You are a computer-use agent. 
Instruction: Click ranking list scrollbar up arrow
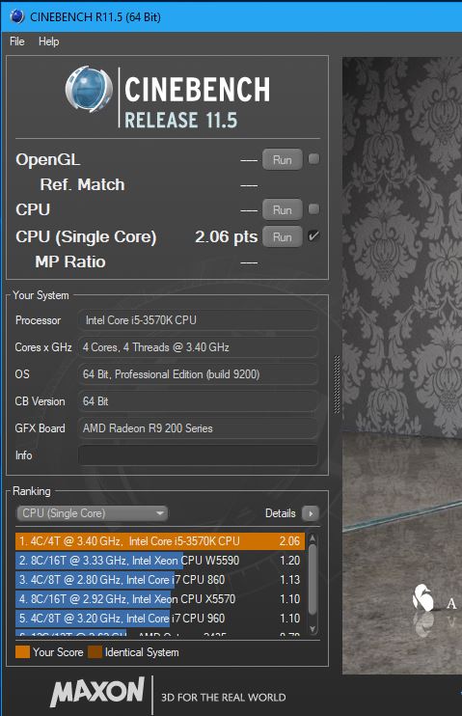point(313,538)
